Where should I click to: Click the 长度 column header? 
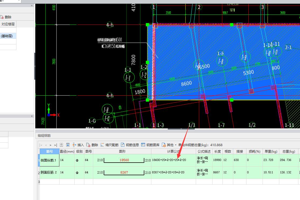pos(217,152)
